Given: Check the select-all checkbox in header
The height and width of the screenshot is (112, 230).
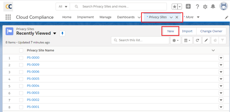Looking at the screenshot, I should pyautogui.click(x=21, y=50).
